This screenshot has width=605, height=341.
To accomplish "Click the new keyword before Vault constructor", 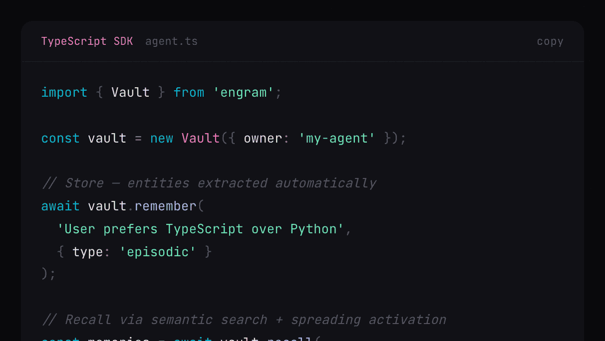I will tap(162, 138).
